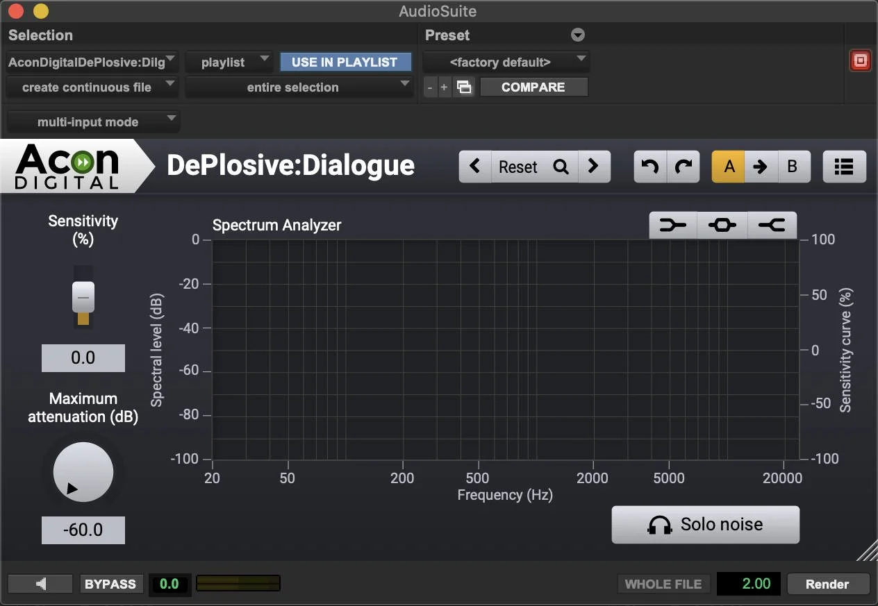Image resolution: width=878 pixels, height=606 pixels.
Task: Click the redo arrow icon
Action: [x=684, y=167]
